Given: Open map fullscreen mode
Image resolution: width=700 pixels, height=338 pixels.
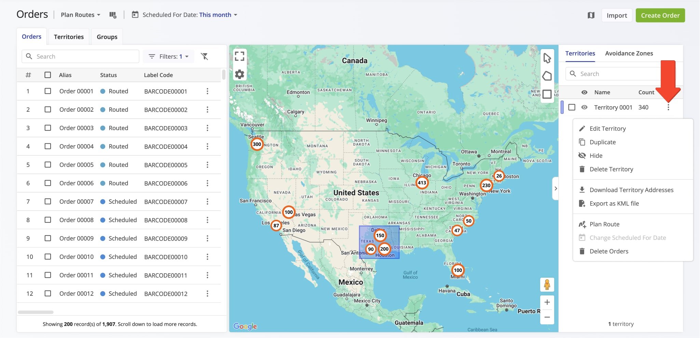Looking at the screenshot, I should [x=239, y=56].
